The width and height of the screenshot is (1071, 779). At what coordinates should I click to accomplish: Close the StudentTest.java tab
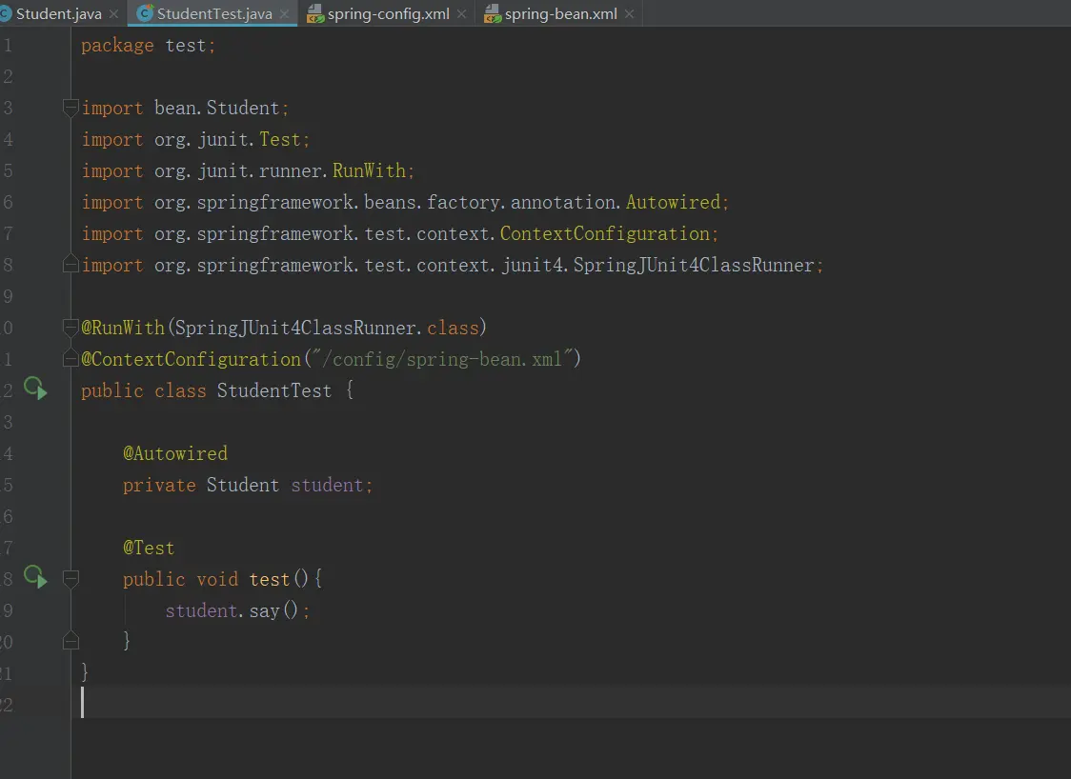pos(284,13)
